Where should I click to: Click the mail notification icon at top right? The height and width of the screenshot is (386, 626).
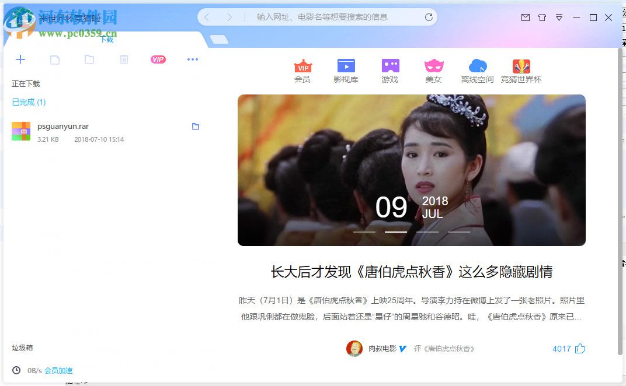point(525,17)
